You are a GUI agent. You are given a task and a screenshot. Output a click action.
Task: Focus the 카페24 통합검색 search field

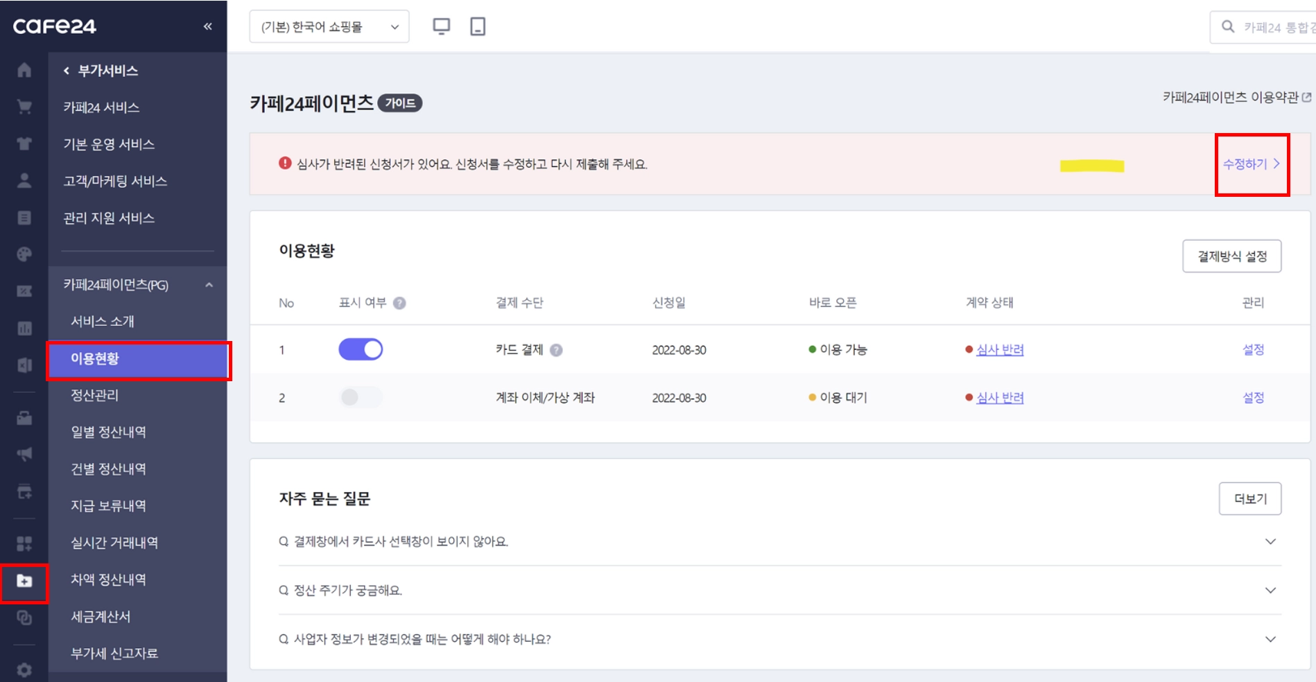coord(1263,27)
